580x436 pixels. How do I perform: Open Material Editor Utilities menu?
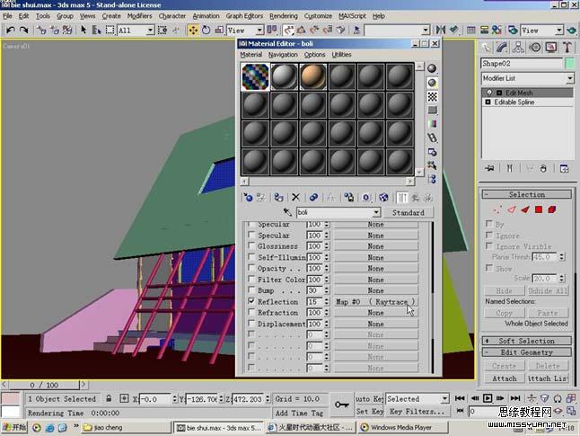point(341,55)
